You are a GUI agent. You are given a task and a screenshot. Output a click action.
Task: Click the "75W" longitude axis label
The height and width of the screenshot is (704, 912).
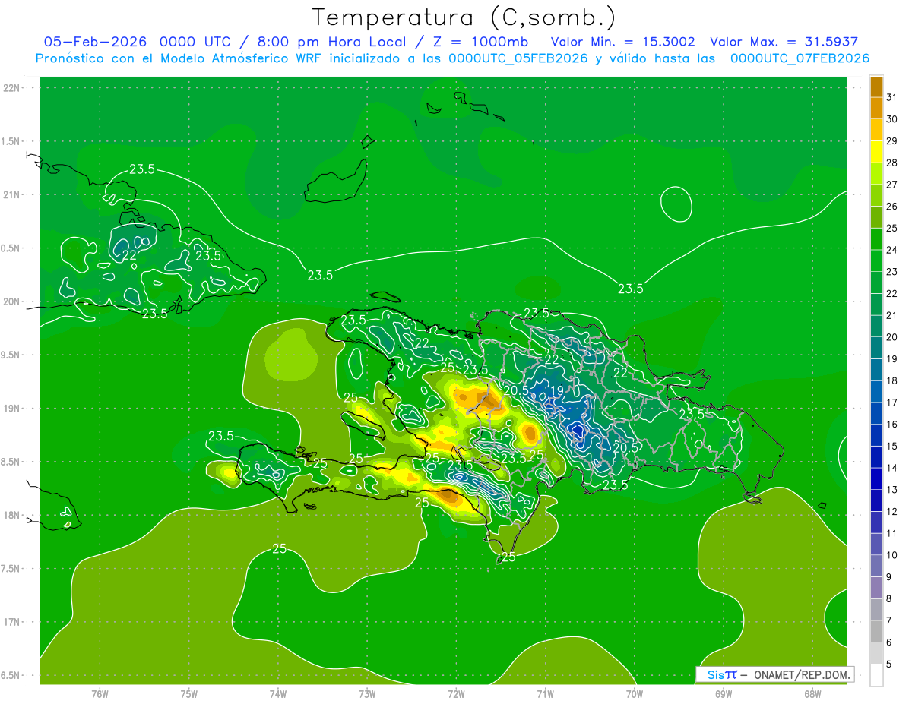click(189, 694)
